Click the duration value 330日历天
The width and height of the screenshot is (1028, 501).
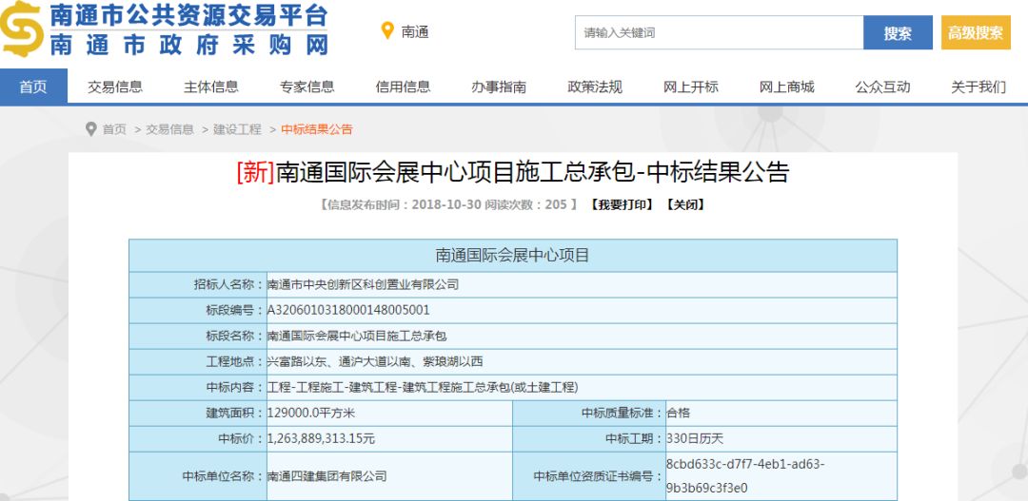pyautogui.click(x=695, y=439)
